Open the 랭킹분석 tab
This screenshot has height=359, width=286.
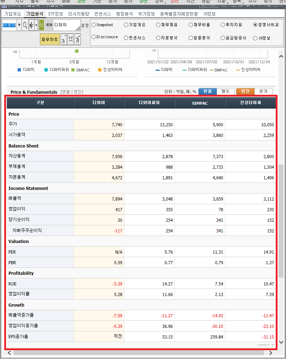[124, 14]
